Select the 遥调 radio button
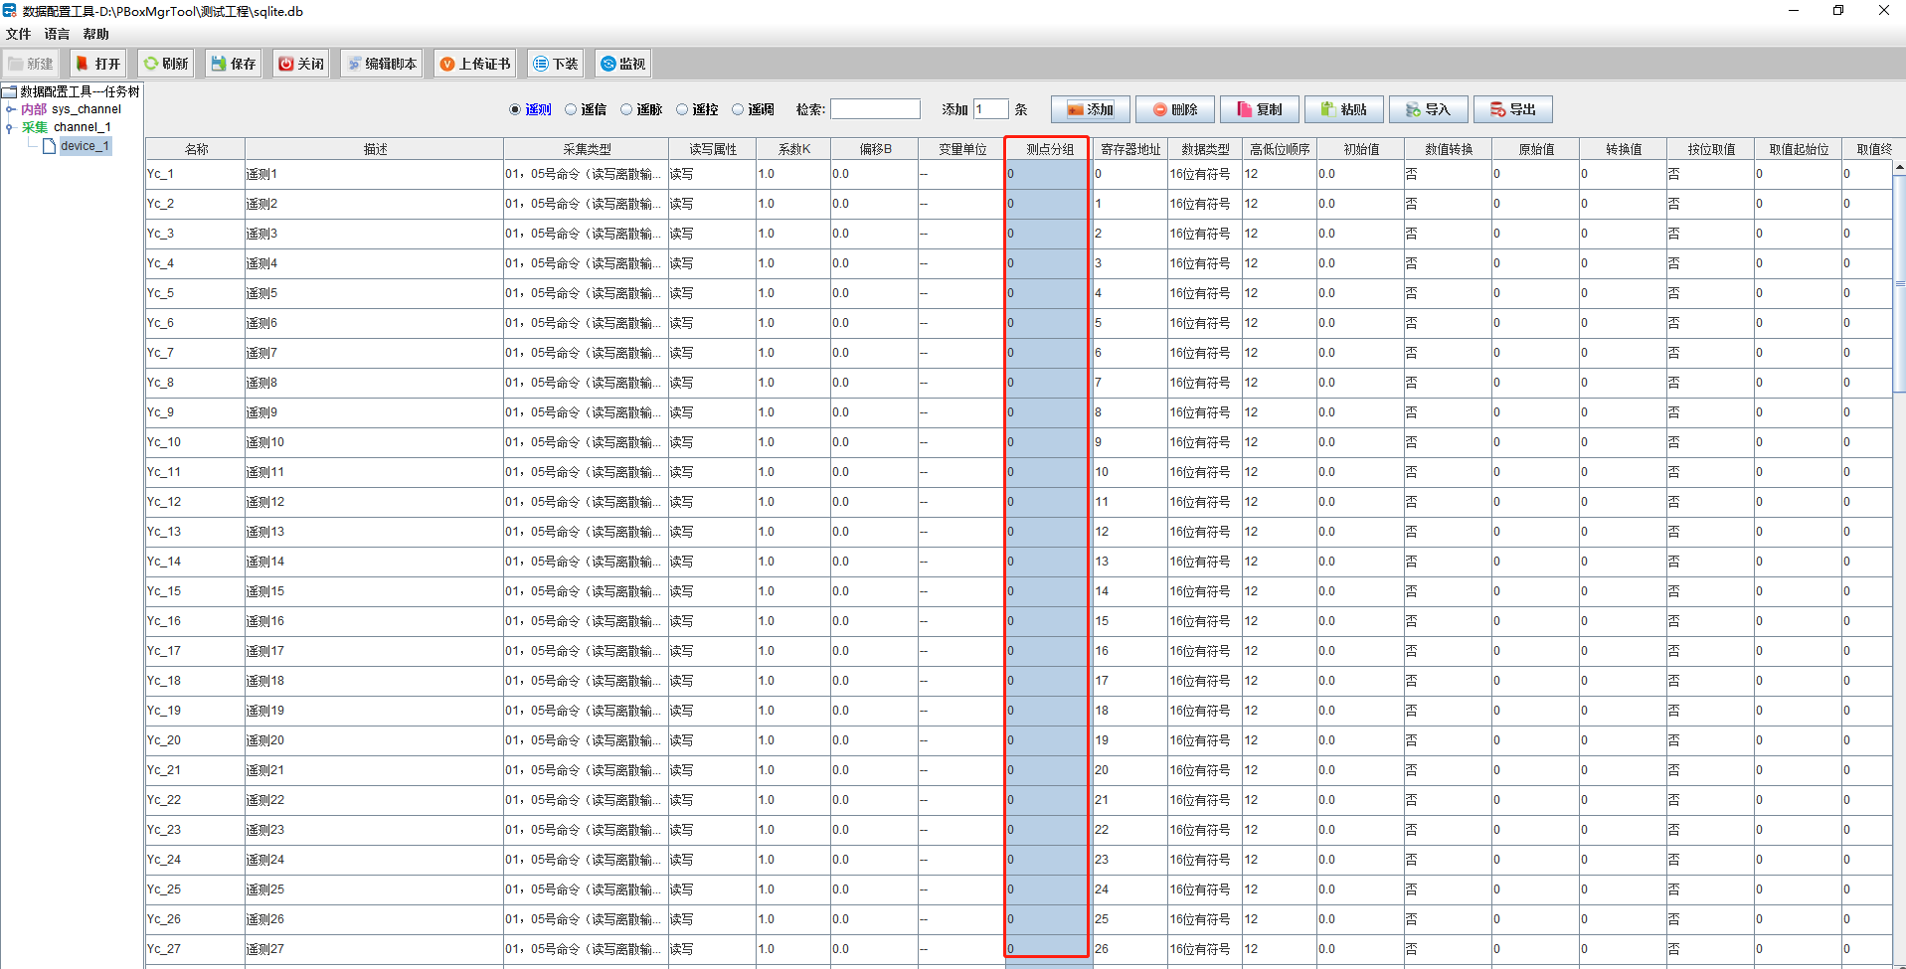Image resolution: width=1906 pixels, height=969 pixels. point(738,109)
